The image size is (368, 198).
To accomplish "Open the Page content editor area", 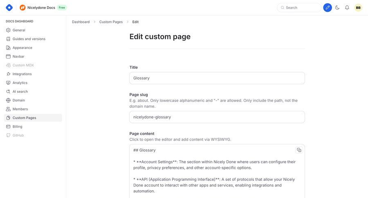I will (217, 171).
